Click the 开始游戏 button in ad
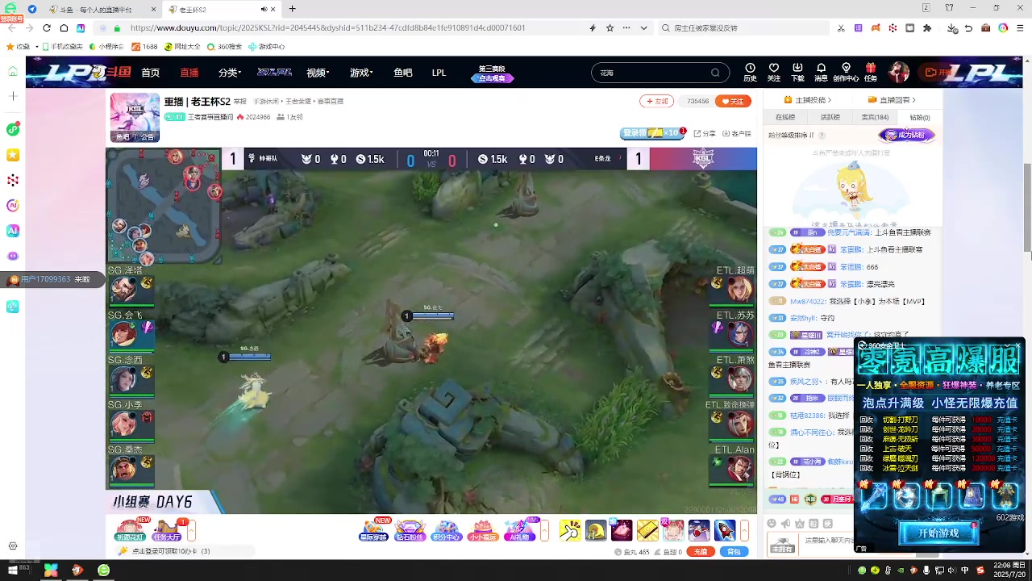1032x581 pixels. tap(938, 533)
